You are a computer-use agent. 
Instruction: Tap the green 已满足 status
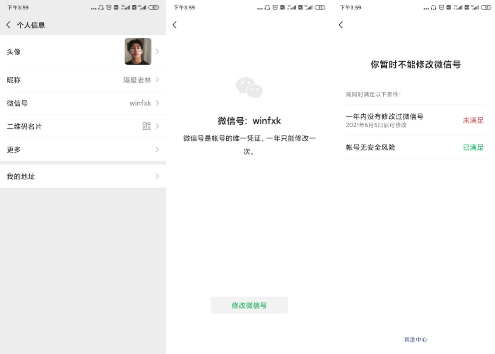[473, 147]
